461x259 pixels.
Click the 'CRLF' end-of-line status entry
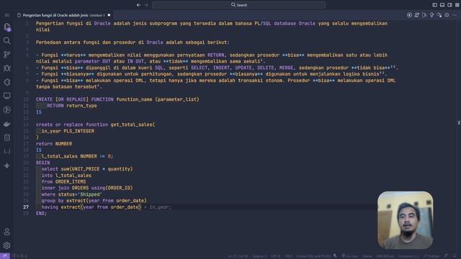[x=288, y=256]
